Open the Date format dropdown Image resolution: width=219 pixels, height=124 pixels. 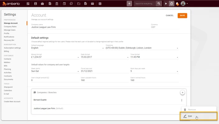105,57
